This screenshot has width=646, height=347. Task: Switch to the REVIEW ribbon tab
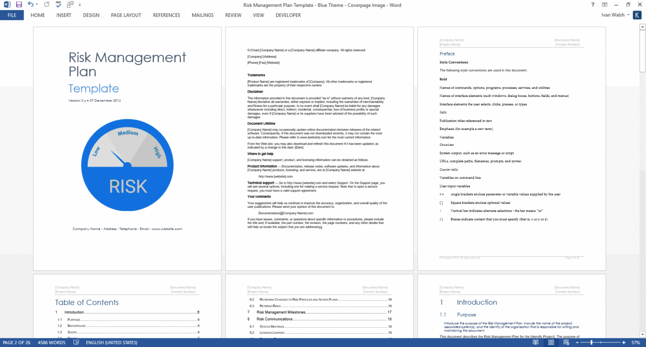[233, 15]
